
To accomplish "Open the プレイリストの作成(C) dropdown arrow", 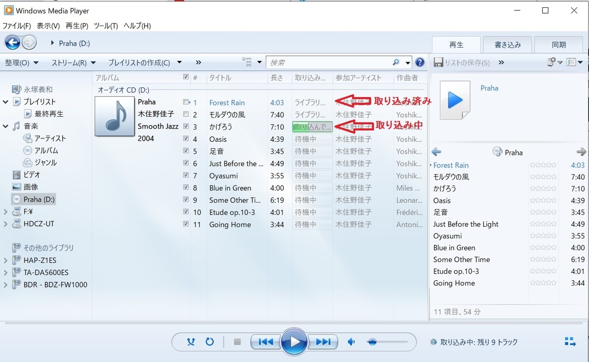I will pos(180,62).
